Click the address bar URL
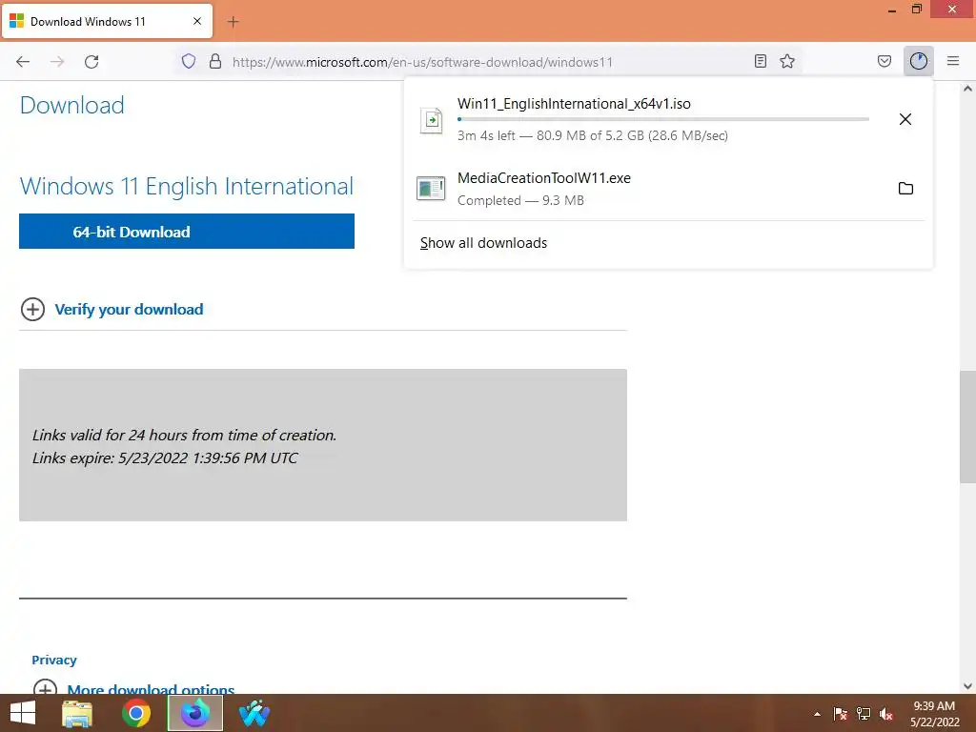The width and height of the screenshot is (976, 732). pyautogui.click(x=422, y=62)
